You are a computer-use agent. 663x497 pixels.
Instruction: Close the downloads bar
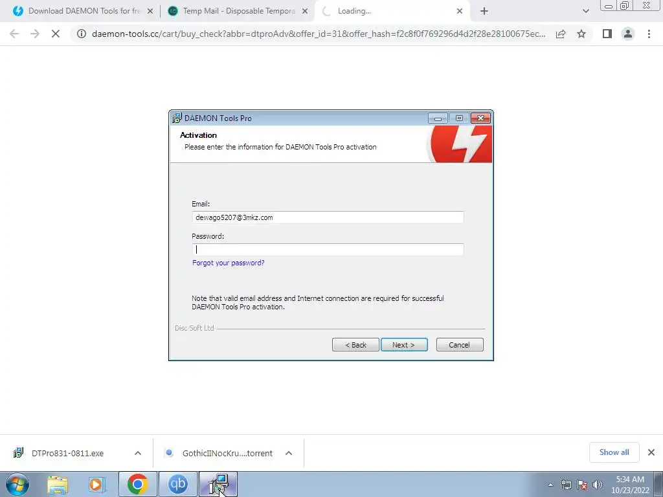pyautogui.click(x=651, y=452)
